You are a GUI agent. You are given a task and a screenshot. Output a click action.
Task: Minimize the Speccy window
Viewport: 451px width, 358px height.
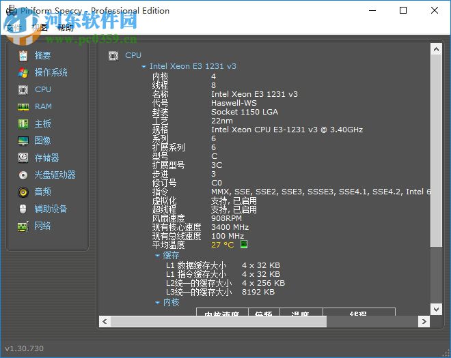click(372, 11)
